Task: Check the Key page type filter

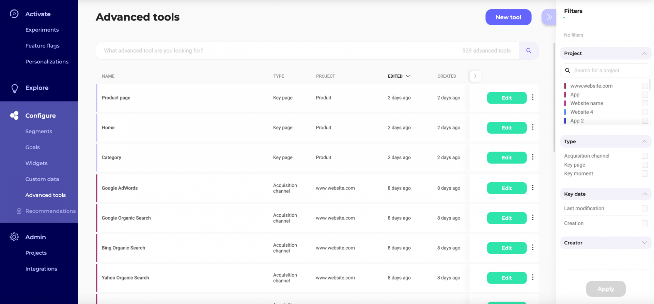Action: click(x=645, y=165)
